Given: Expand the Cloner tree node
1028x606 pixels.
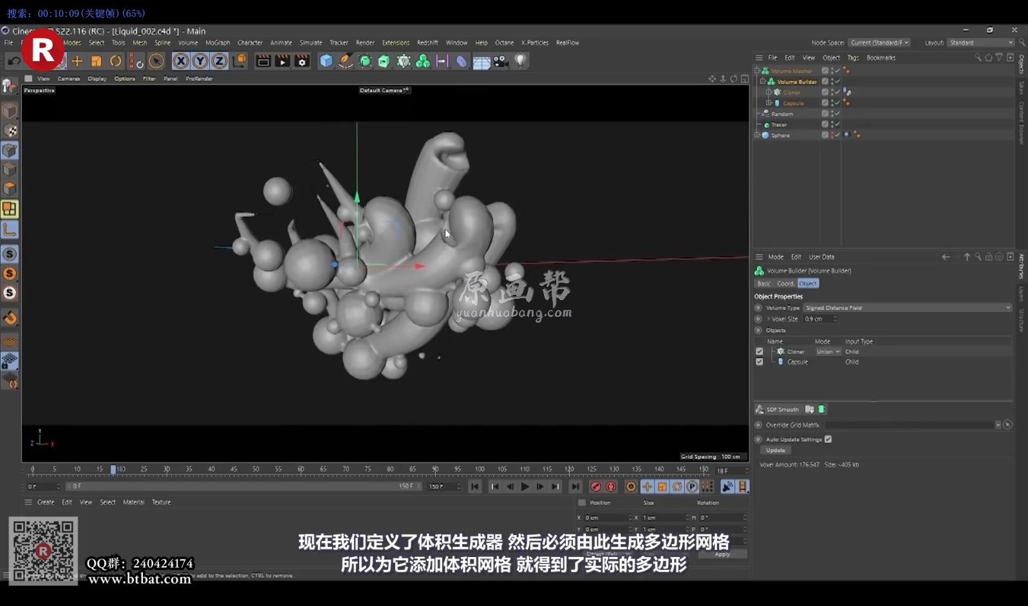Looking at the screenshot, I should tap(769, 92).
